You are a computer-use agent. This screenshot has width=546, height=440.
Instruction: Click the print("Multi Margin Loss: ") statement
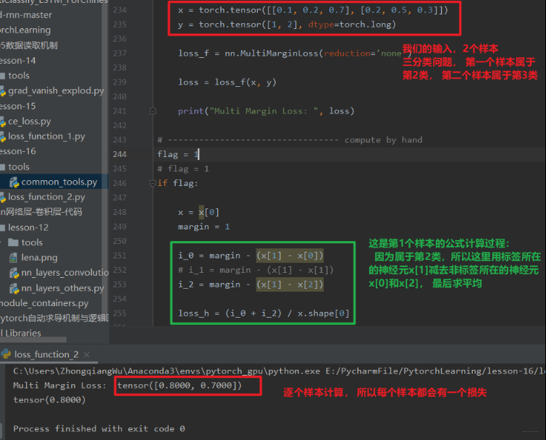(x=266, y=111)
